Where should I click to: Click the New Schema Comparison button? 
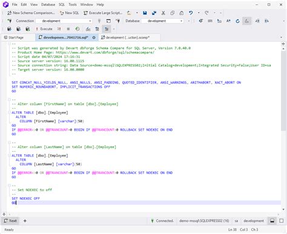[31, 13]
